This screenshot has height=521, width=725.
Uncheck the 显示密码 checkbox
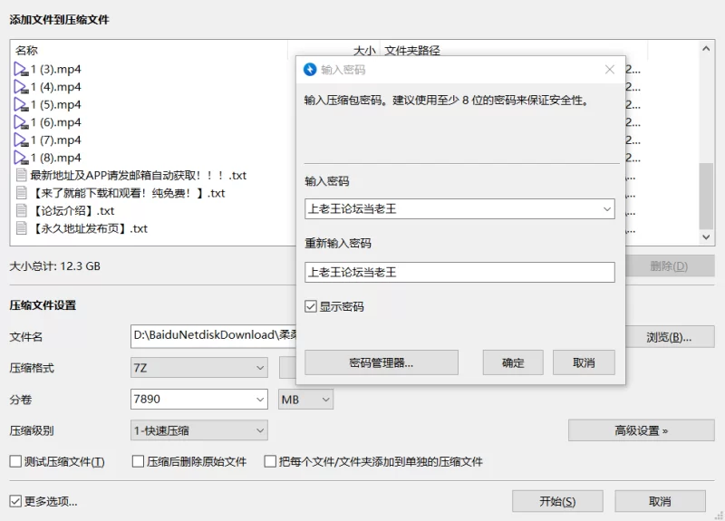tap(311, 306)
